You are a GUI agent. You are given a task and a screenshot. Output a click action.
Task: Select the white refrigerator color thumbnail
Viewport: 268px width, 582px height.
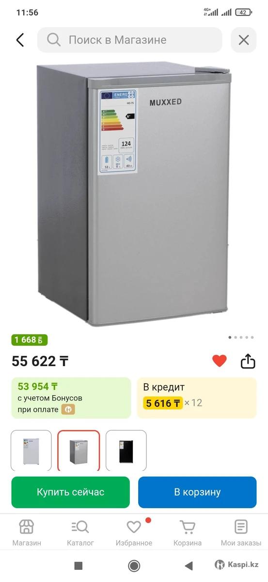point(31,451)
